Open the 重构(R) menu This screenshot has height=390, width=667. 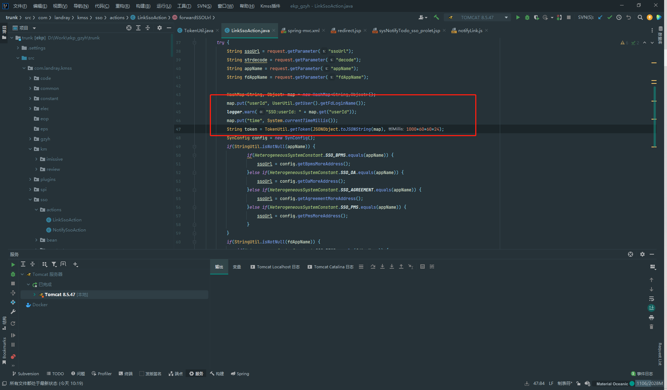pyautogui.click(x=122, y=6)
